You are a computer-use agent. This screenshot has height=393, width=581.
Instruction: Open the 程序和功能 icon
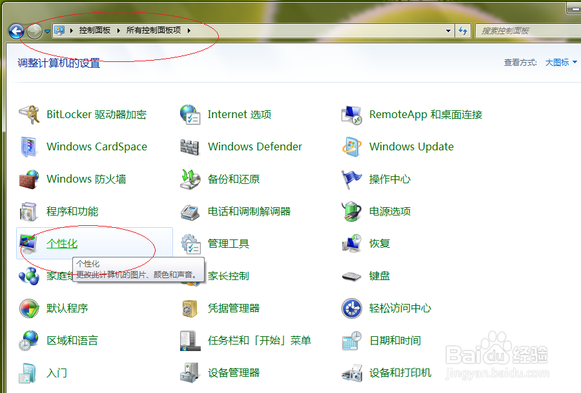[28, 212]
